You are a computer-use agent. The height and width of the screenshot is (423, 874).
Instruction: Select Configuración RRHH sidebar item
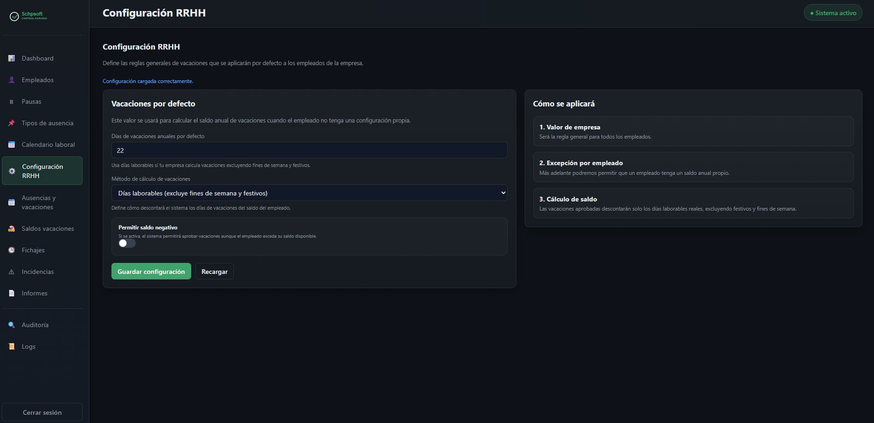pyautogui.click(x=42, y=171)
